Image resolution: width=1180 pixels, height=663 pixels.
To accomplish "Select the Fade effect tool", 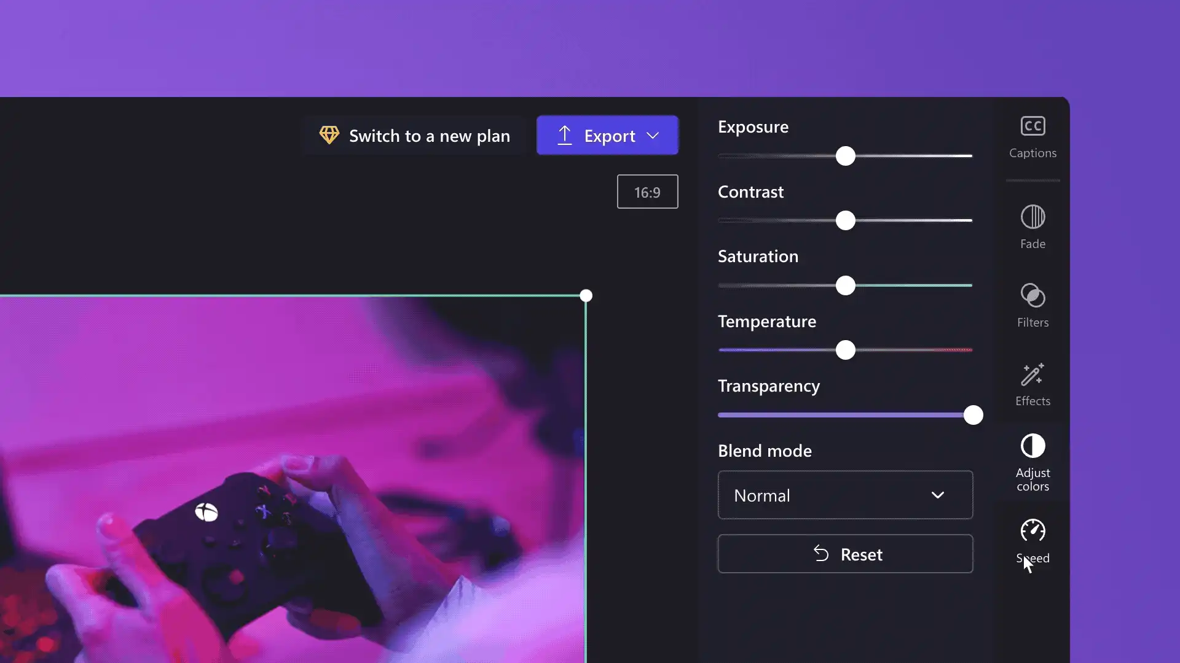I will point(1032,227).
